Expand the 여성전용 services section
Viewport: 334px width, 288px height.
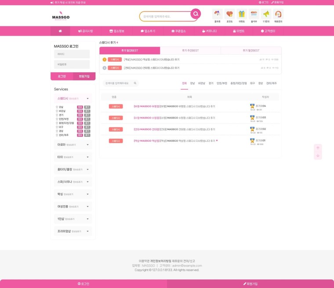pos(73,207)
